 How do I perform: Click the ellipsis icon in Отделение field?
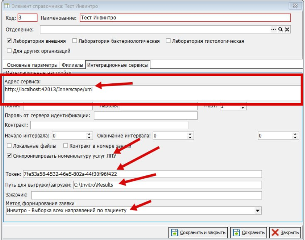(x=274, y=29)
